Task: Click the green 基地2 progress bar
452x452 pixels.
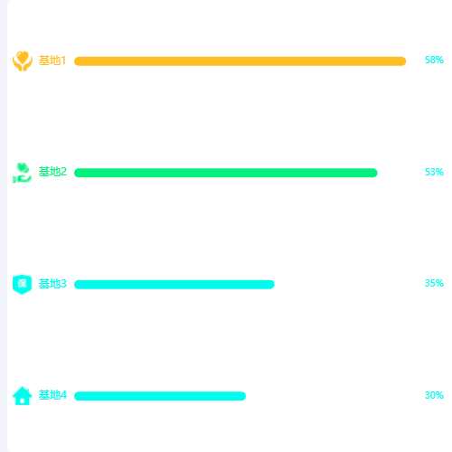Action: [226, 173]
